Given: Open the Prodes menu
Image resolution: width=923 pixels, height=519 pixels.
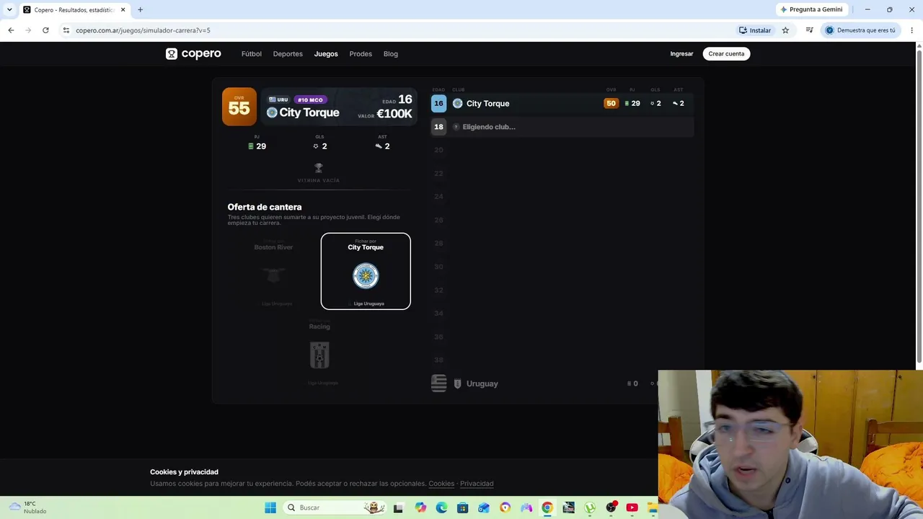Looking at the screenshot, I should click(x=361, y=54).
